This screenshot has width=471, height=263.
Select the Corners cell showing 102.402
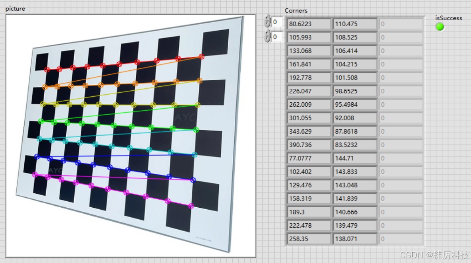coord(309,171)
